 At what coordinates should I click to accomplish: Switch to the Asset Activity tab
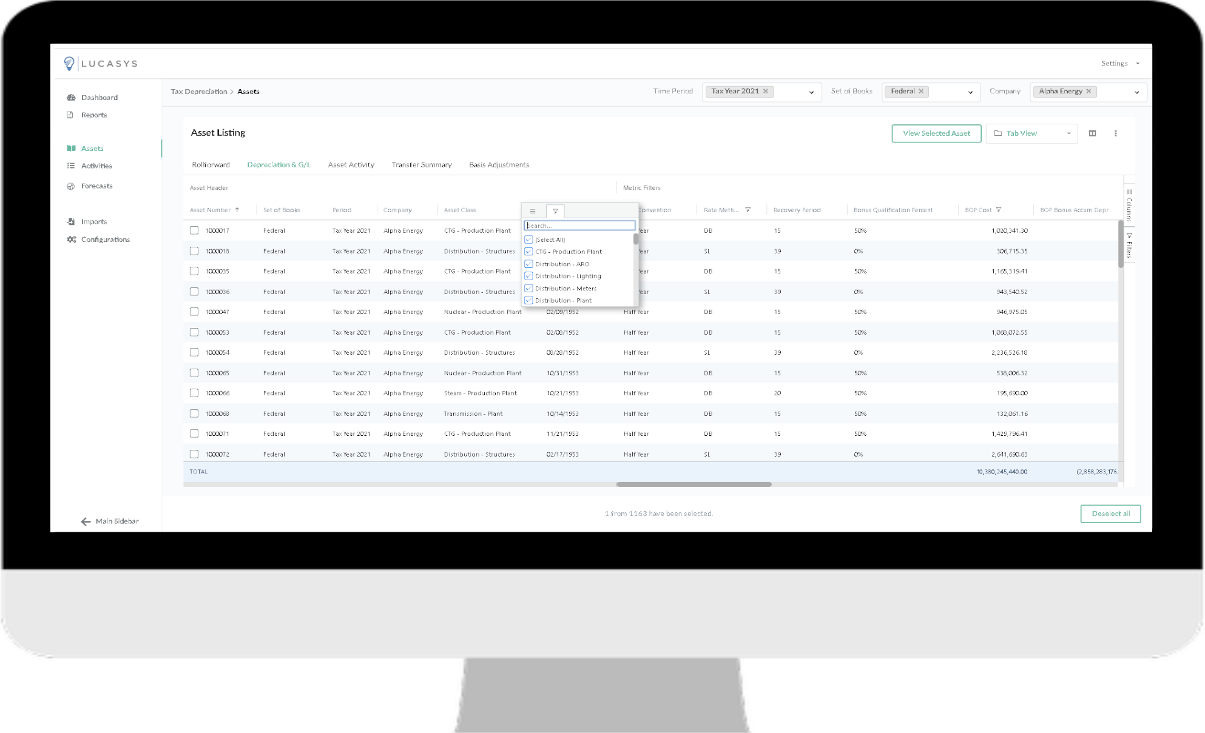(351, 165)
